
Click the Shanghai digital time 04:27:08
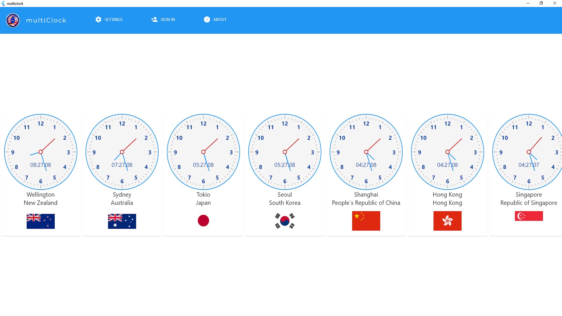tap(366, 165)
